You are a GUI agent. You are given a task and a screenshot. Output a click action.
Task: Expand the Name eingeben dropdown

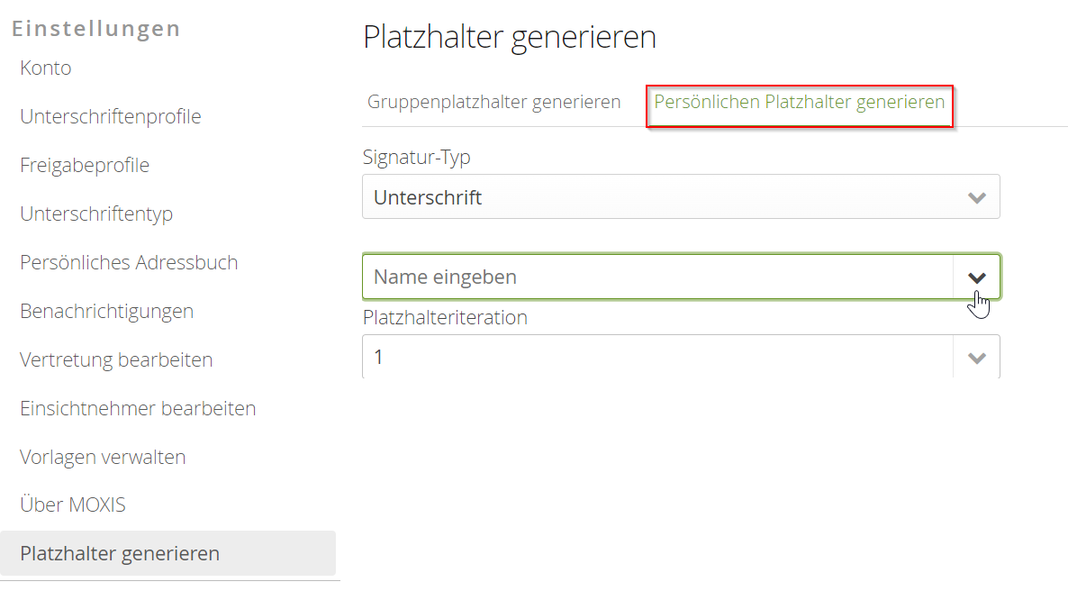tap(976, 277)
